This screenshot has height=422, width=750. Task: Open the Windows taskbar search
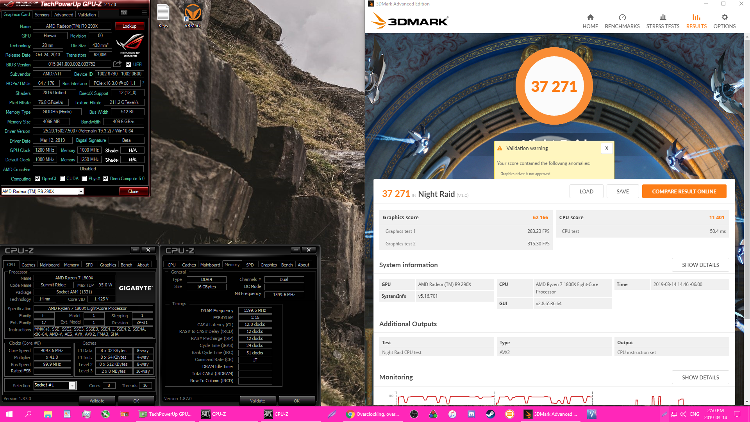click(28, 414)
